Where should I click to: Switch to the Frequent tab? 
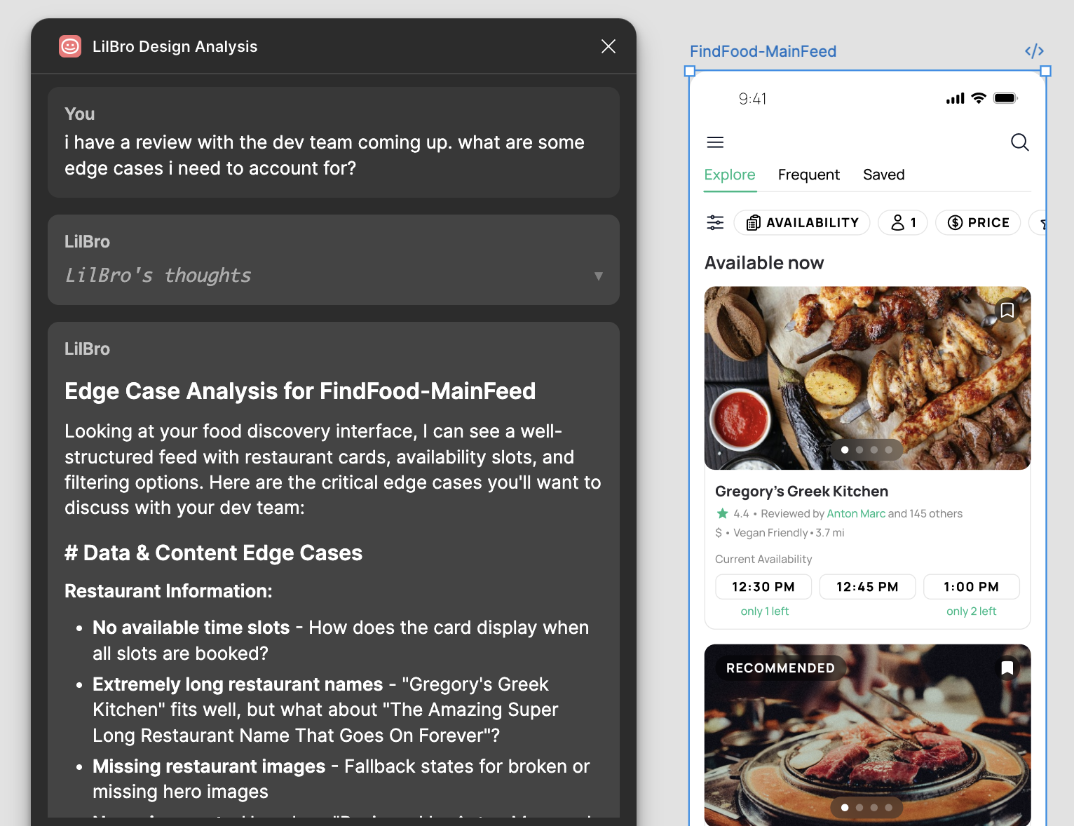[808, 175]
